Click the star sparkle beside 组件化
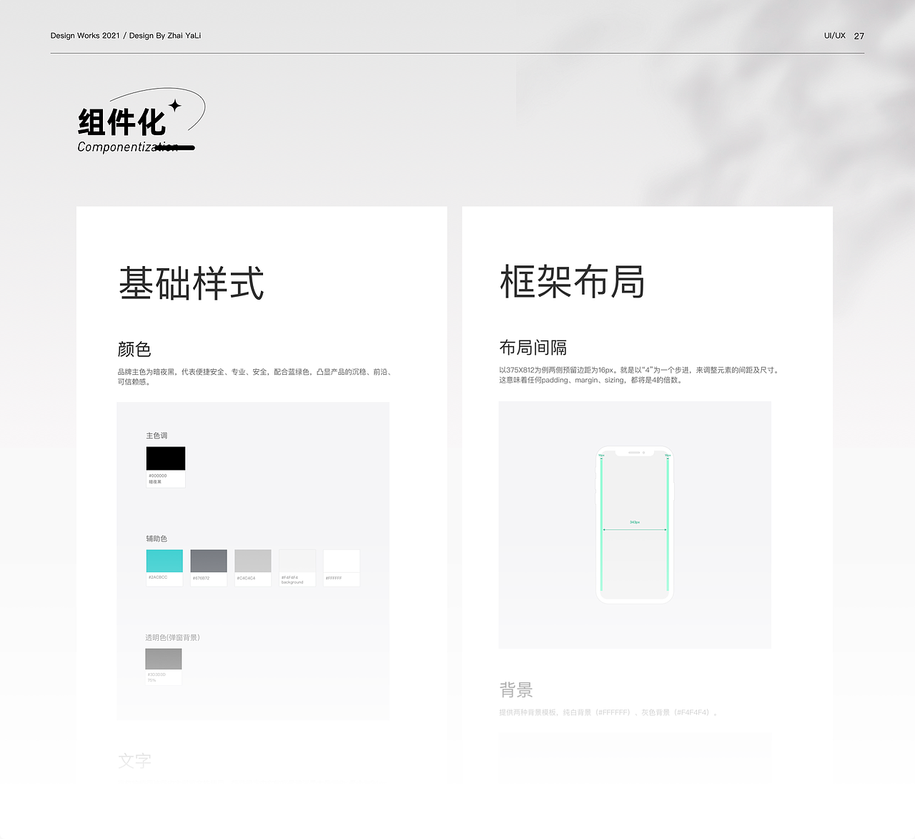 click(175, 106)
